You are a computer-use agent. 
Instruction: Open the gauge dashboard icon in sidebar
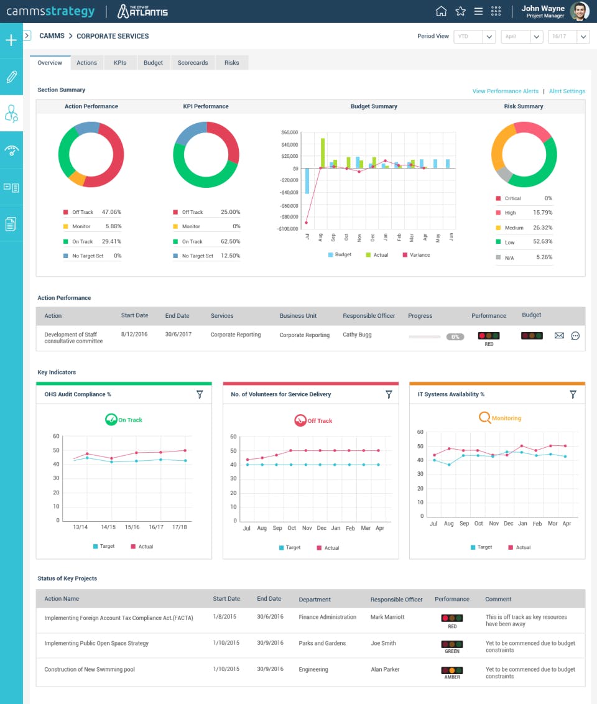coord(12,151)
